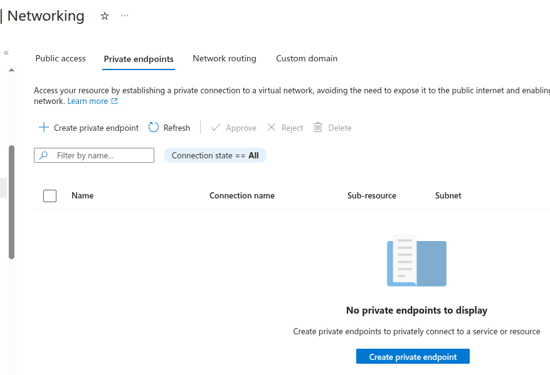
Task: Click the search icon in the filter box
Action: tap(43, 155)
